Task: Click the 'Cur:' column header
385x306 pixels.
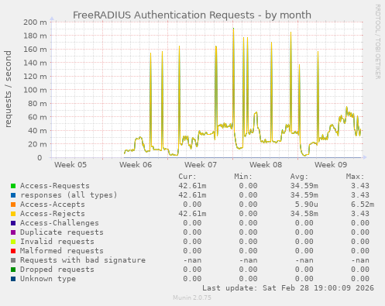Action: tap(187, 177)
